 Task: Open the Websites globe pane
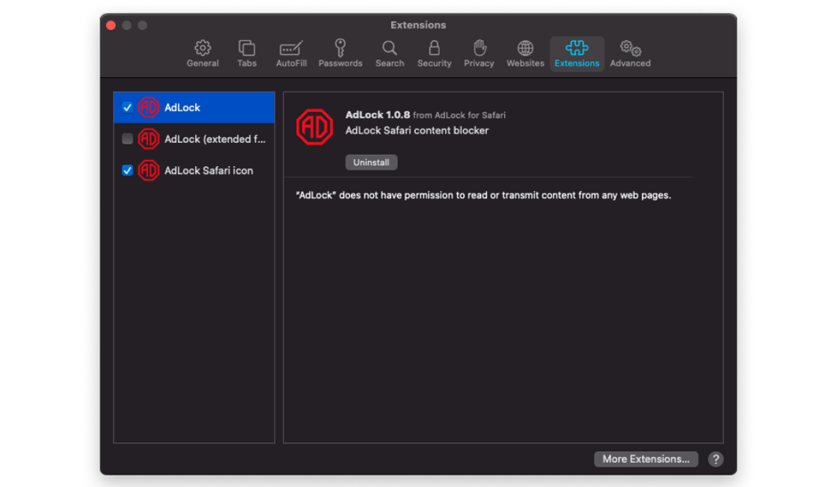tap(525, 53)
